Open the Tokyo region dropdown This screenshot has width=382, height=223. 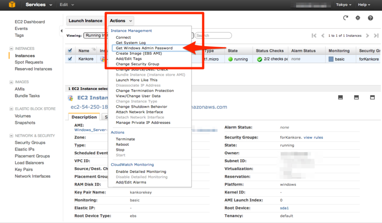(x=343, y=5)
